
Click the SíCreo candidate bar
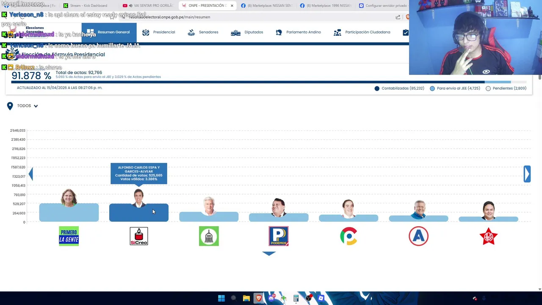[x=139, y=213]
